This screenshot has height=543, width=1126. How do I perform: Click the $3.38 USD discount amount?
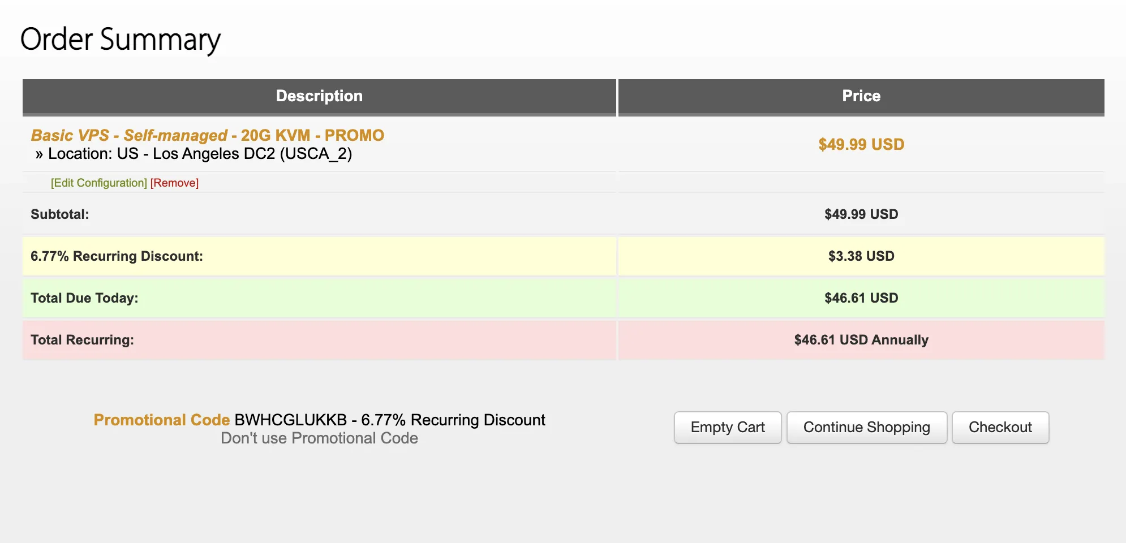[861, 256]
